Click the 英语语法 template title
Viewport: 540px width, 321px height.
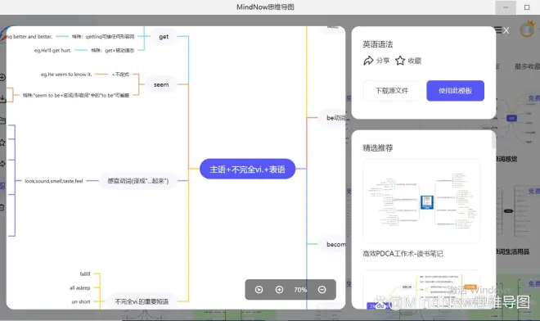point(377,44)
